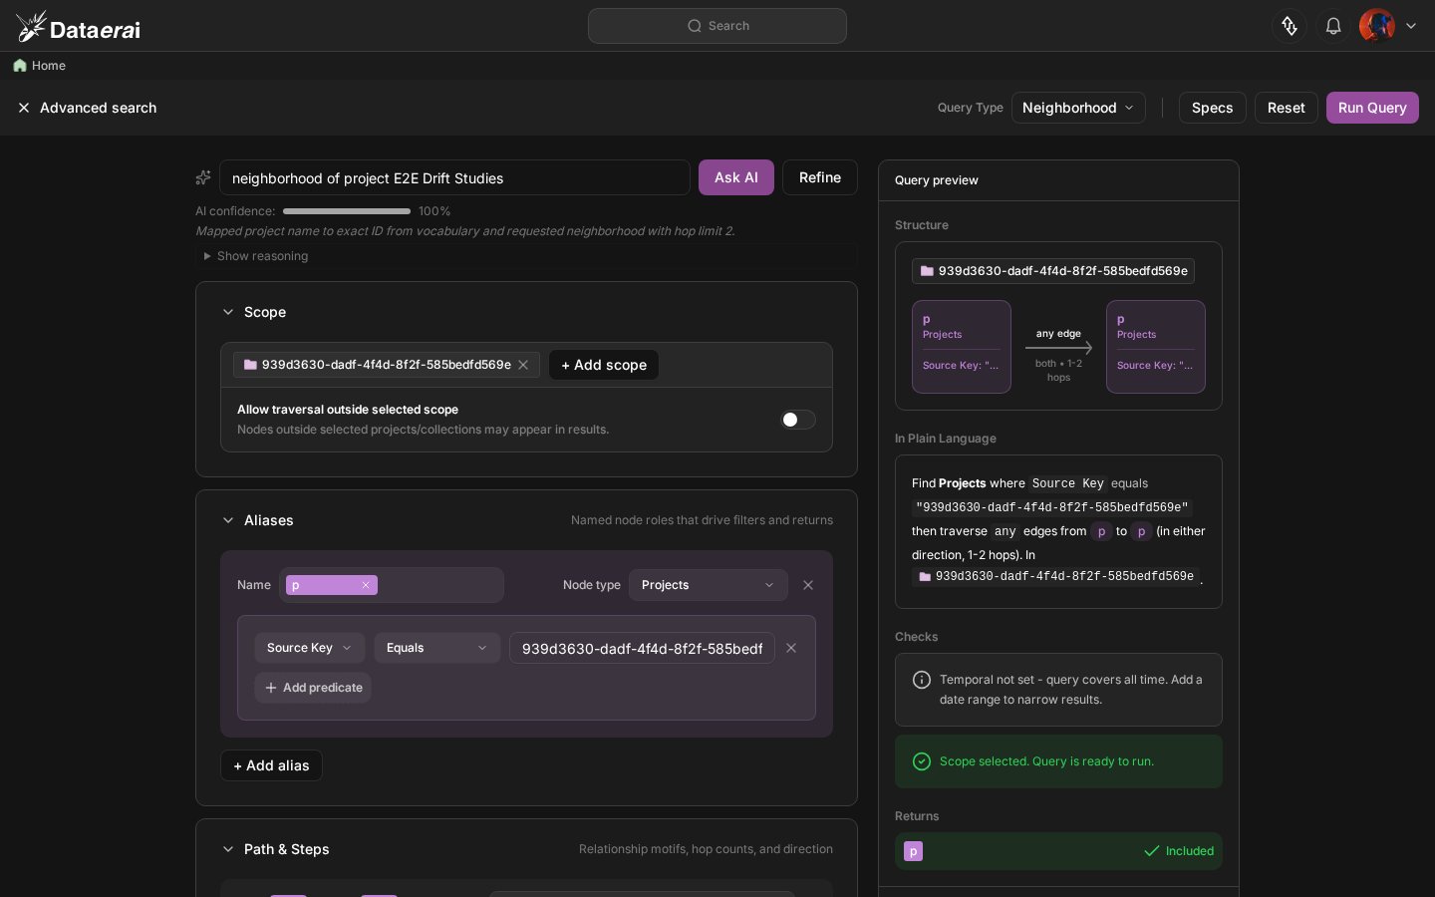Open the Source Key dropdown
1435x897 pixels.
point(309,648)
